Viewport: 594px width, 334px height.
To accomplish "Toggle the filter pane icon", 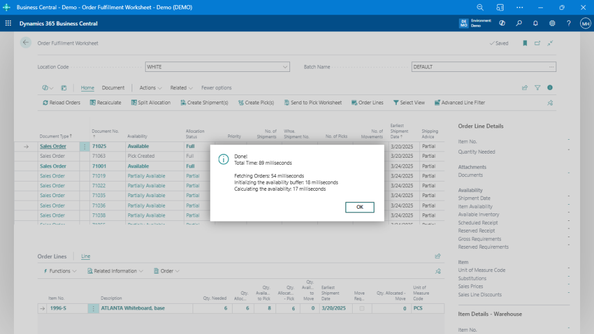I will point(537,87).
